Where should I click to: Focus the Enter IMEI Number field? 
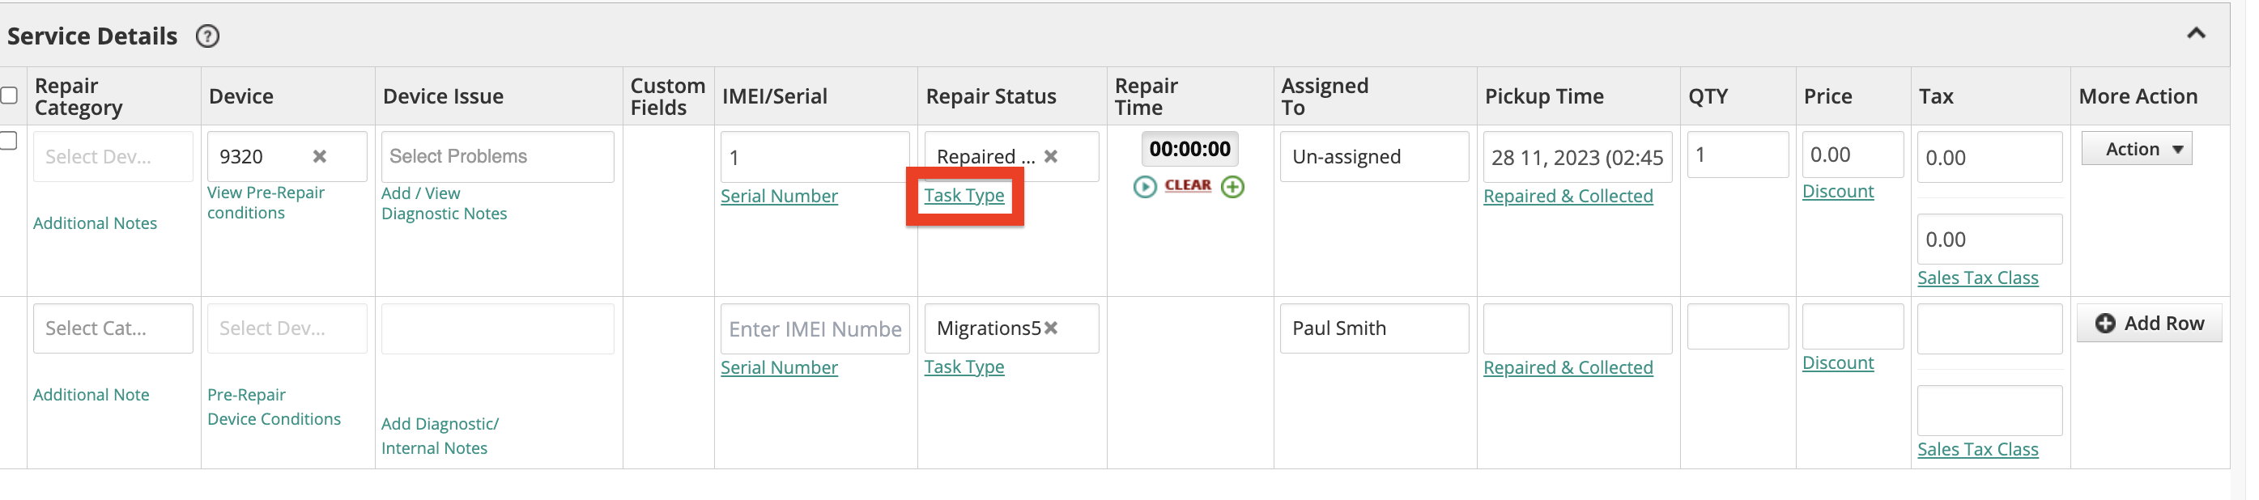coord(815,328)
